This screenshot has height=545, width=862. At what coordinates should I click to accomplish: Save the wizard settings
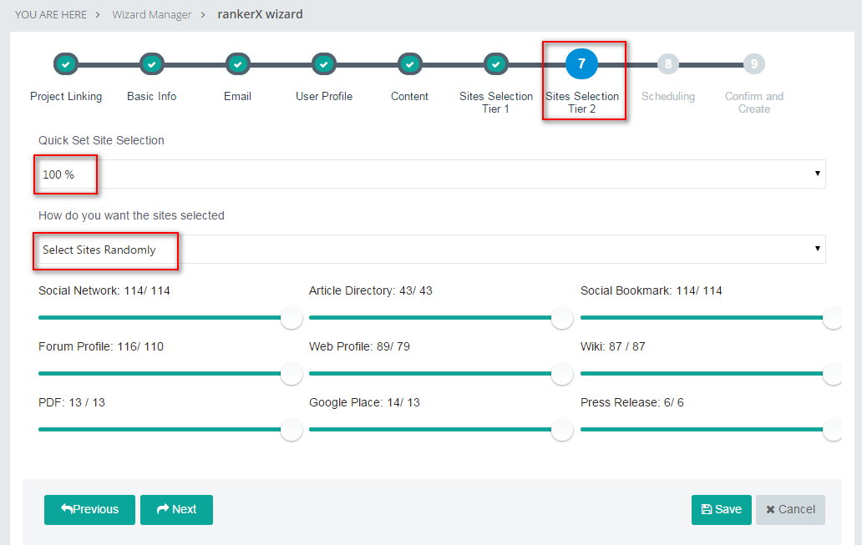722,510
